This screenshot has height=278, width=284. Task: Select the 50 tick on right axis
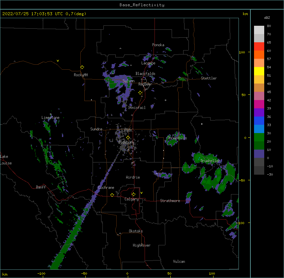(243, 95)
